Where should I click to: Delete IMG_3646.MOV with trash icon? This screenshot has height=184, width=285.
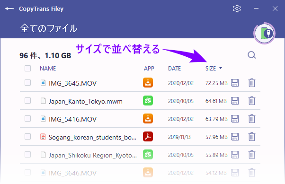click(x=252, y=173)
